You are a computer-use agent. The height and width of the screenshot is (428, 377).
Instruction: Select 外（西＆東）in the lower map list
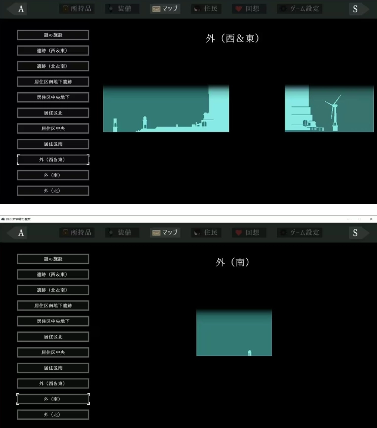(x=53, y=383)
